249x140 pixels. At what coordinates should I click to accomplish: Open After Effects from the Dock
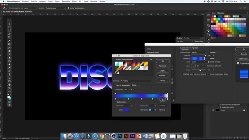pyautogui.click(x=132, y=136)
